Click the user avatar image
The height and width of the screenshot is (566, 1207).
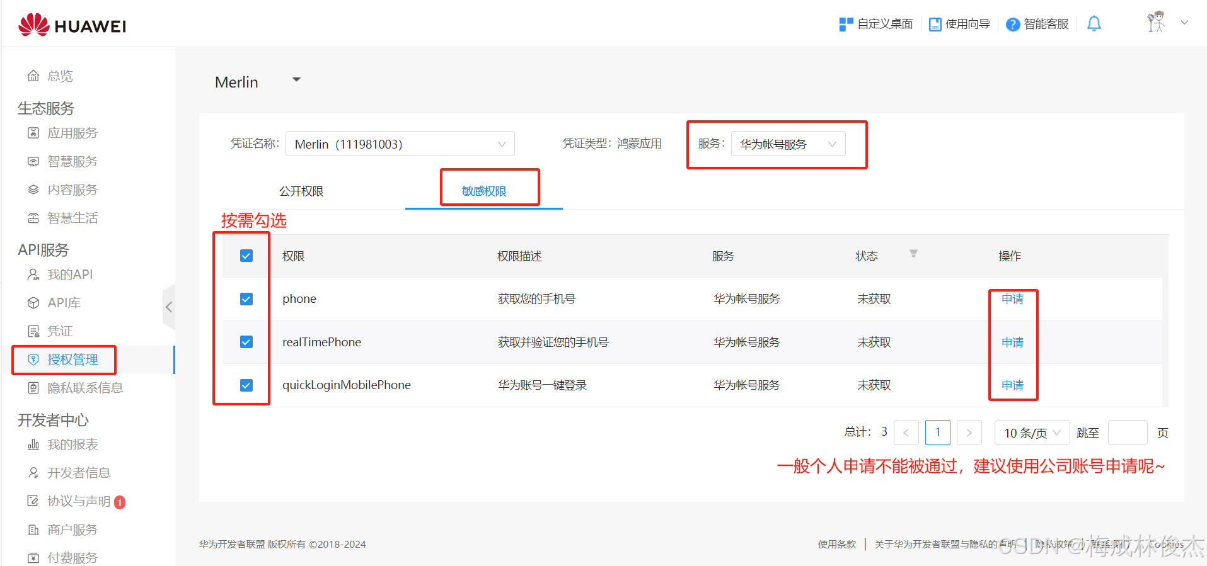[1156, 22]
